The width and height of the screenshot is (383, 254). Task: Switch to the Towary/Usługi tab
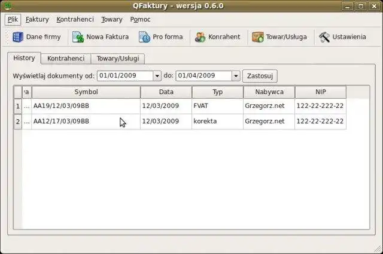coord(118,59)
